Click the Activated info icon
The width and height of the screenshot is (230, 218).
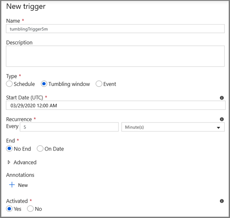point(222,201)
